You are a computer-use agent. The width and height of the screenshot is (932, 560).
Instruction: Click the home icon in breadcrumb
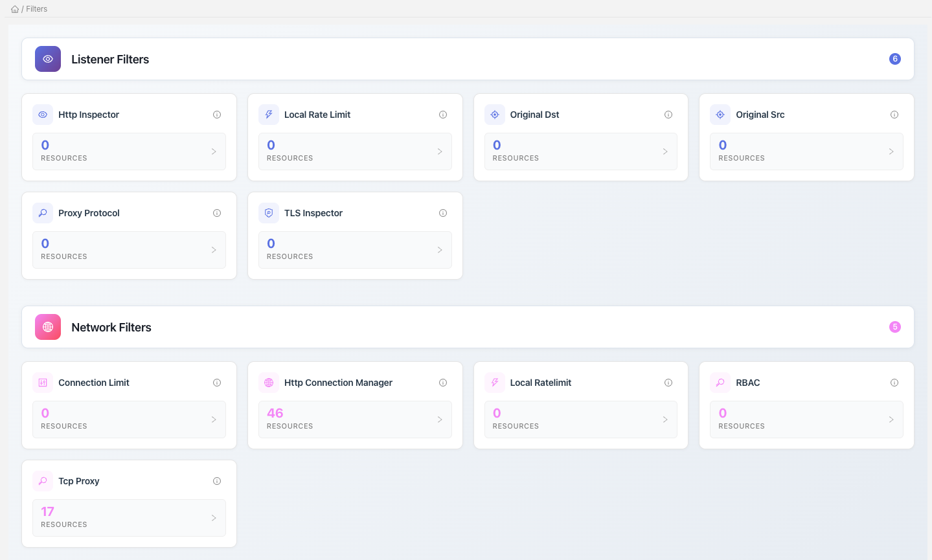(x=15, y=9)
